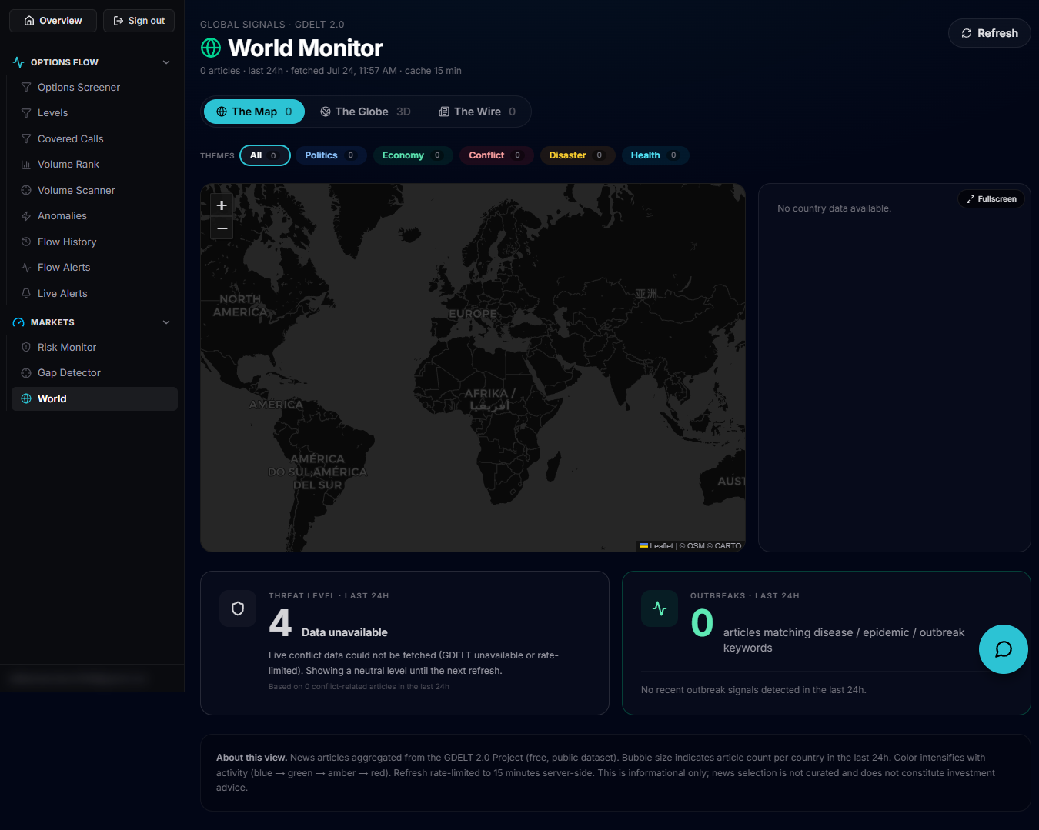Click the World Monitor globe title icon
The width and height of the screenshot is (1039, 830).
click(211, 48)
